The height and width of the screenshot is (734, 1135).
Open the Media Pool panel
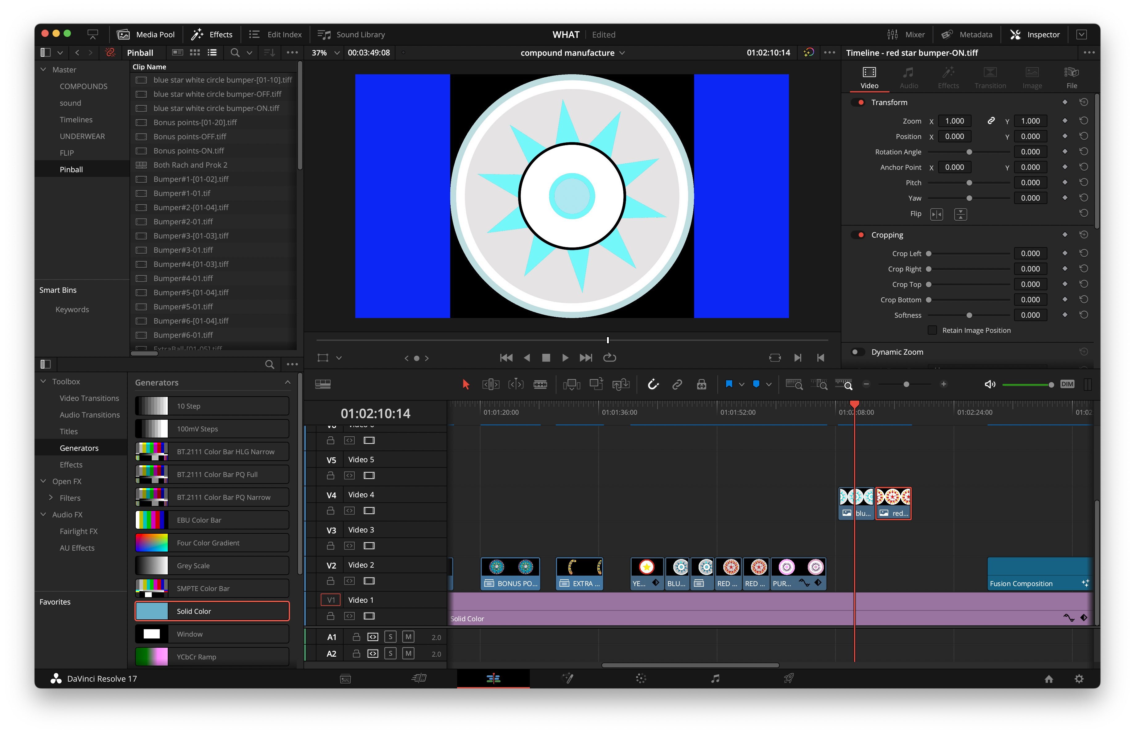[x=146, y=34]
